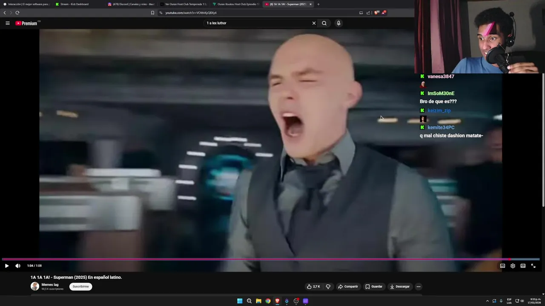Click chat username kemite34PC
Screen dimensions: 545x306
click(x=441, y=127)
